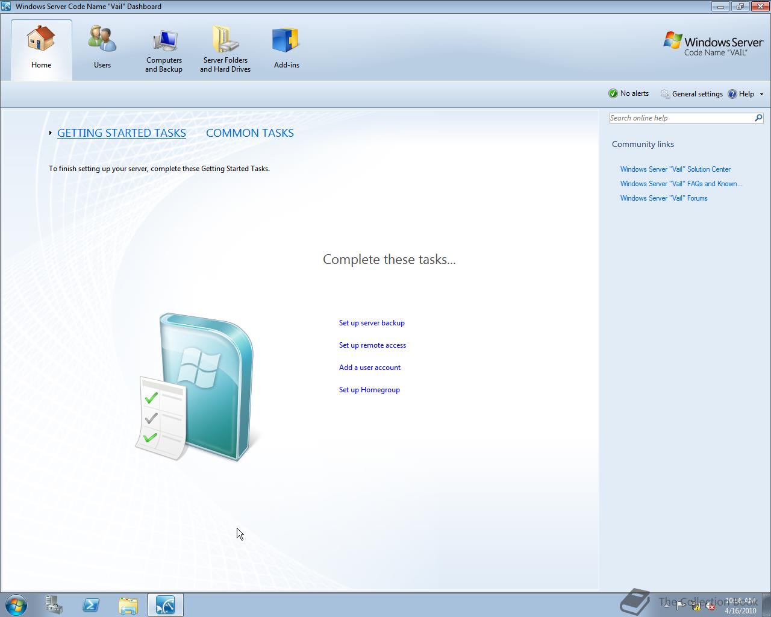The height and width of the screenshot is (617, 771).
Task: Open Action Center flag icon
Action: [681, 605]
